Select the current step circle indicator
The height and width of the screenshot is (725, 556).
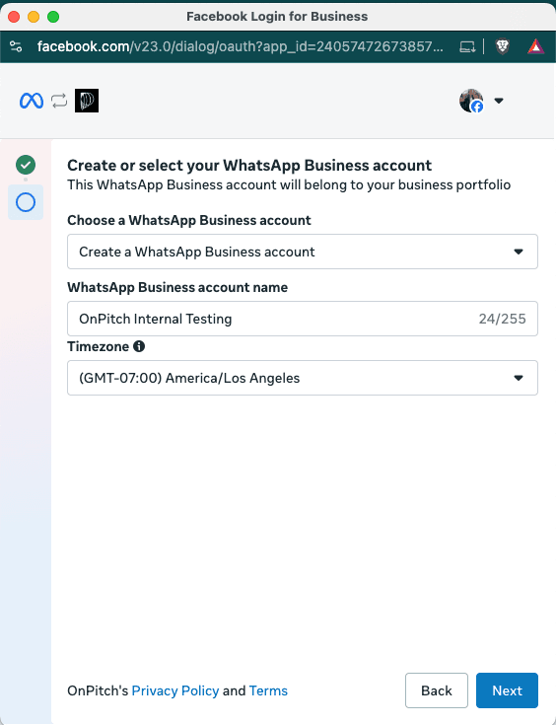[26, 202]
